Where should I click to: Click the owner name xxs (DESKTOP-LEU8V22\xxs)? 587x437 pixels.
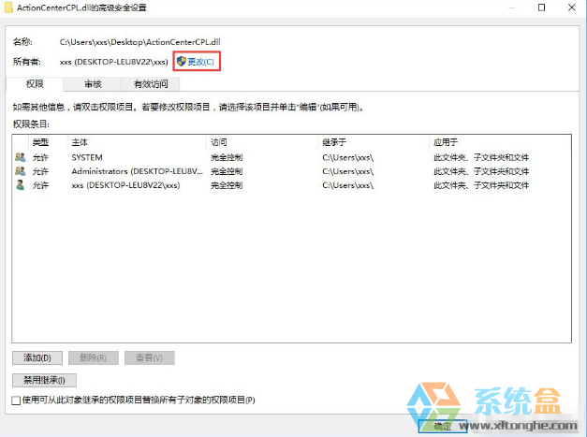click(x=114, y=62)
